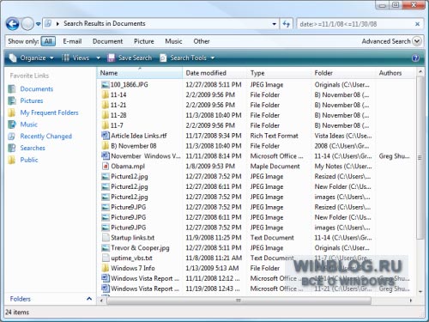Sort by the Type column header

click(279, 73)
